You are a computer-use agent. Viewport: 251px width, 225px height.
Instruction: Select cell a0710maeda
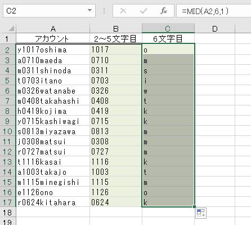point(53,60)
